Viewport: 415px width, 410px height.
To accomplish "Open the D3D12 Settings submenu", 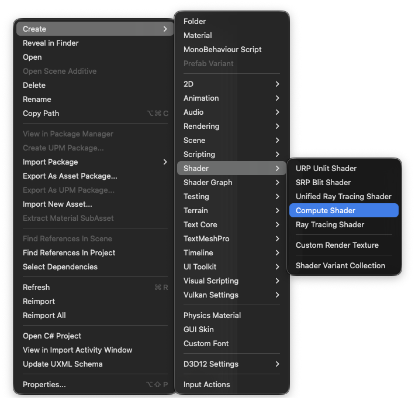I will 231,364.
